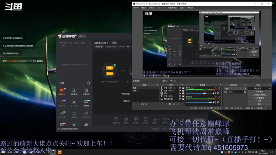Add a scene in OBS scenes panel
The height and width of the screenshot is (155, 276).
[134, 104]
